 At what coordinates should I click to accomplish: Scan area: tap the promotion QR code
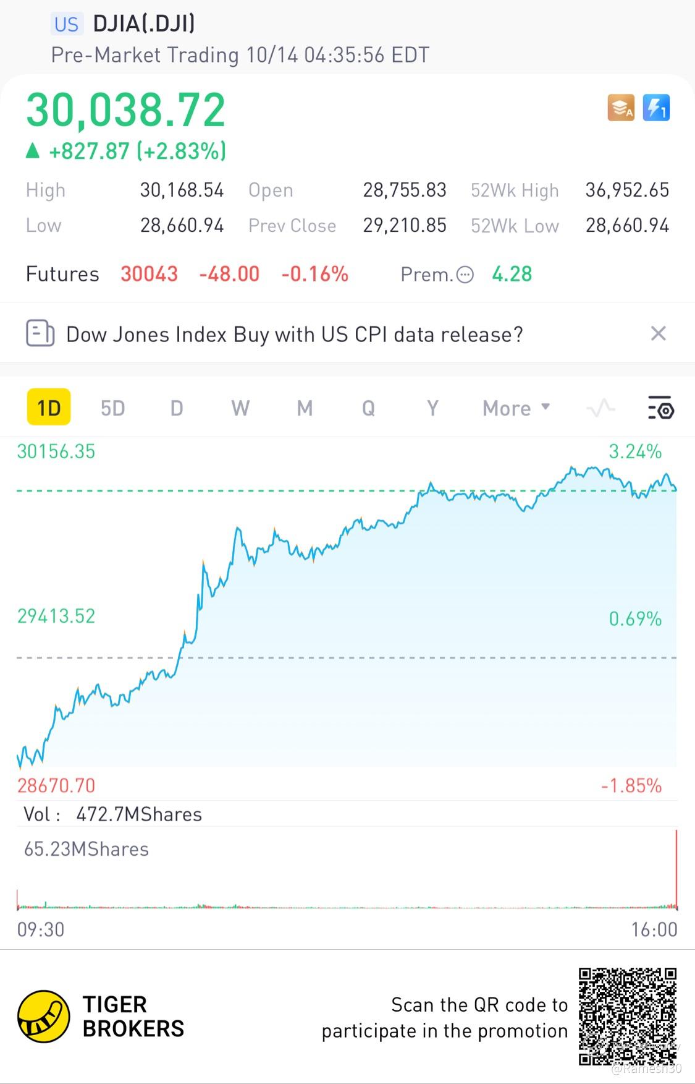tap(628, 1017)
